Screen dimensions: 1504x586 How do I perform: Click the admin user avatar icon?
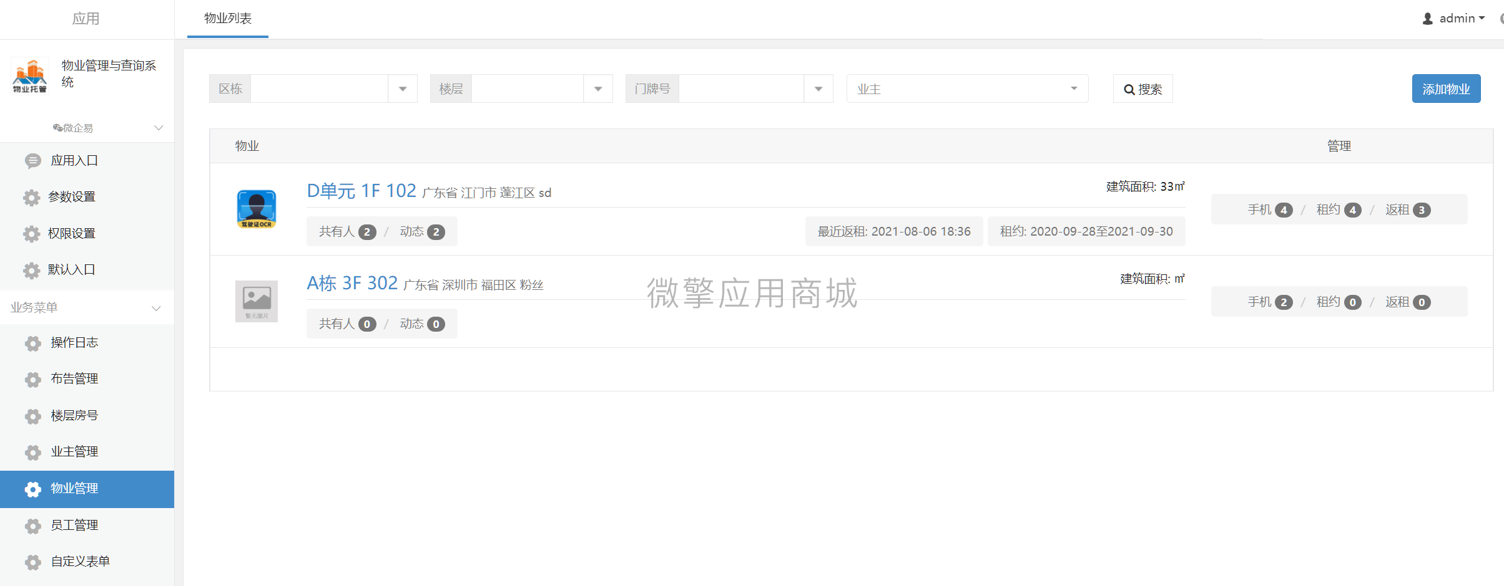click(x=1428, y=19)
